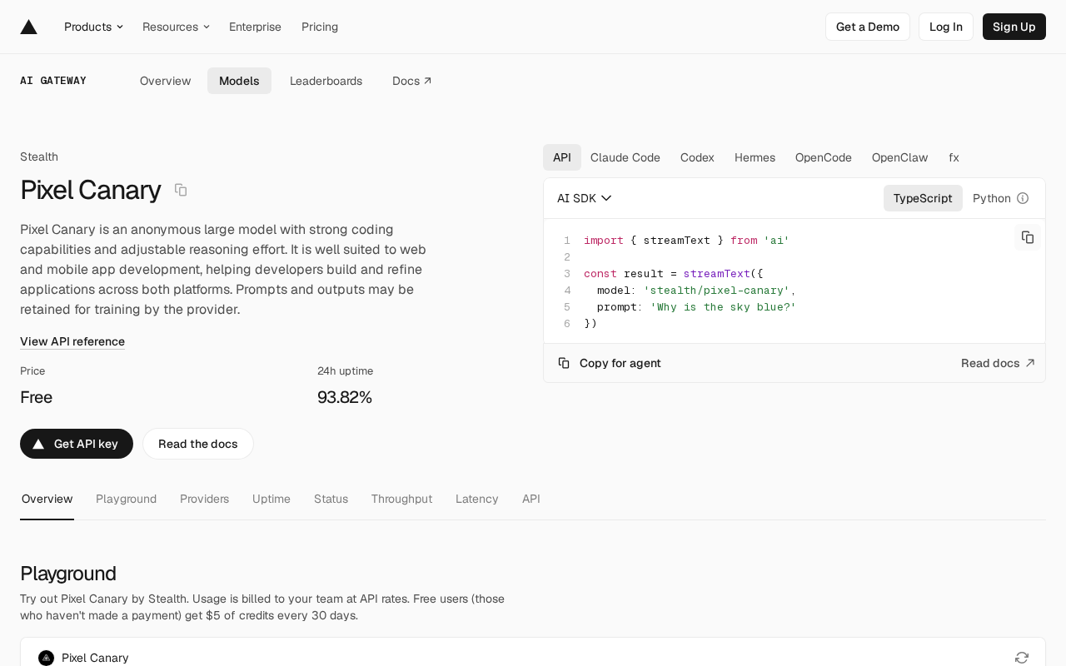Viewport: 1066px width, 666px height.
Task: Open the Products menu
Action: tap(93, 27)
